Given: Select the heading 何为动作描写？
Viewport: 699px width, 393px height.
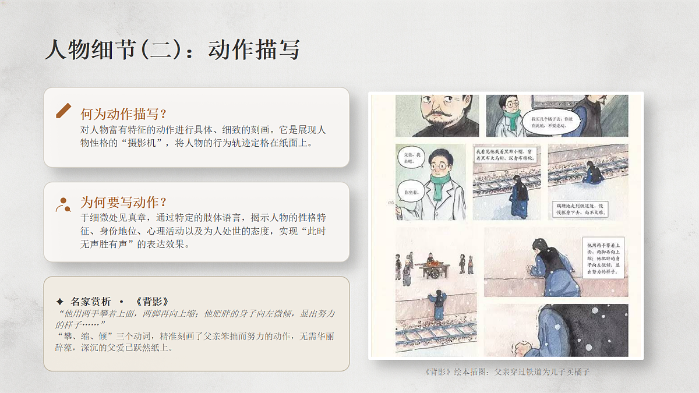Looking at the screenshot, I should (123, 114).
